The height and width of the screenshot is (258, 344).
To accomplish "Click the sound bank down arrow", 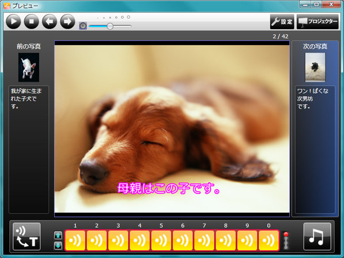I will click(58, 245).
